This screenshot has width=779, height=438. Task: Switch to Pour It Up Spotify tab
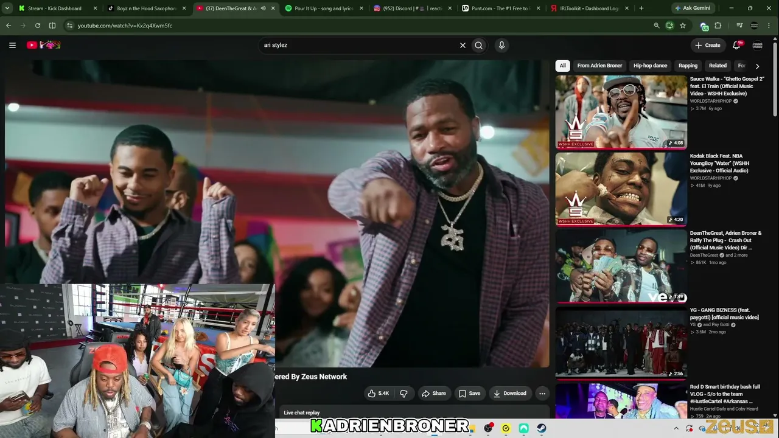(324, 9)
